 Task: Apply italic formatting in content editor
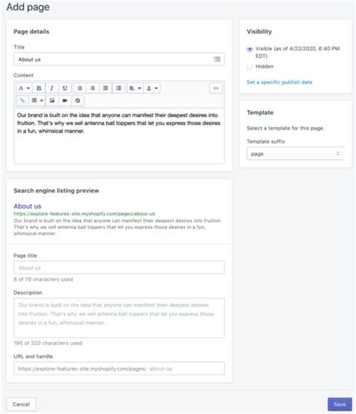[52, 88]
